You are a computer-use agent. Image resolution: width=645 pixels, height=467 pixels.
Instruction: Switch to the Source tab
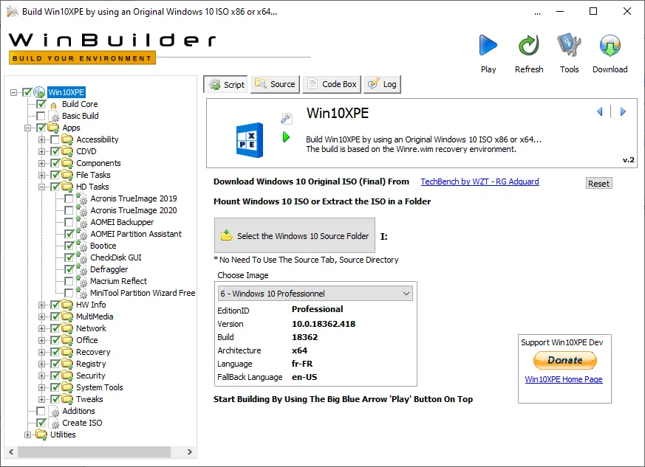tap(275, 83)
